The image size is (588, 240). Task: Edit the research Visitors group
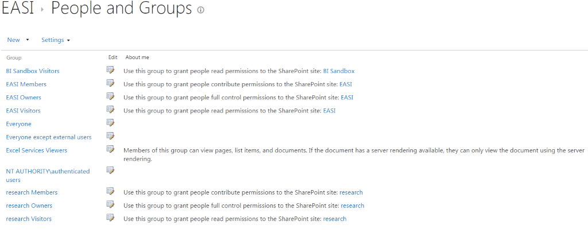110,217
